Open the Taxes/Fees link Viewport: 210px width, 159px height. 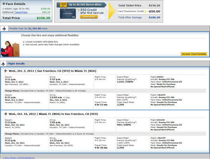click(x=21, y=12)
